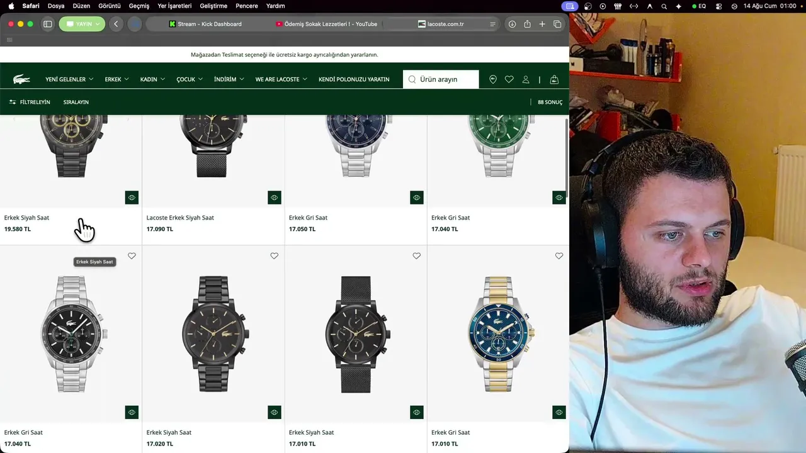Viewport: 806px width, 453px height.
Task: Show Safari tab overview
Action: [x=557, y=24]
